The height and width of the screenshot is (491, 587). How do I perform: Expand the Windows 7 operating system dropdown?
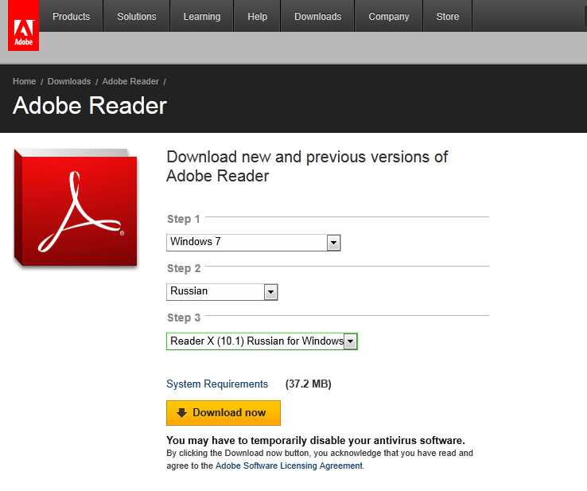pyautogui.click(x=254, y=243)
